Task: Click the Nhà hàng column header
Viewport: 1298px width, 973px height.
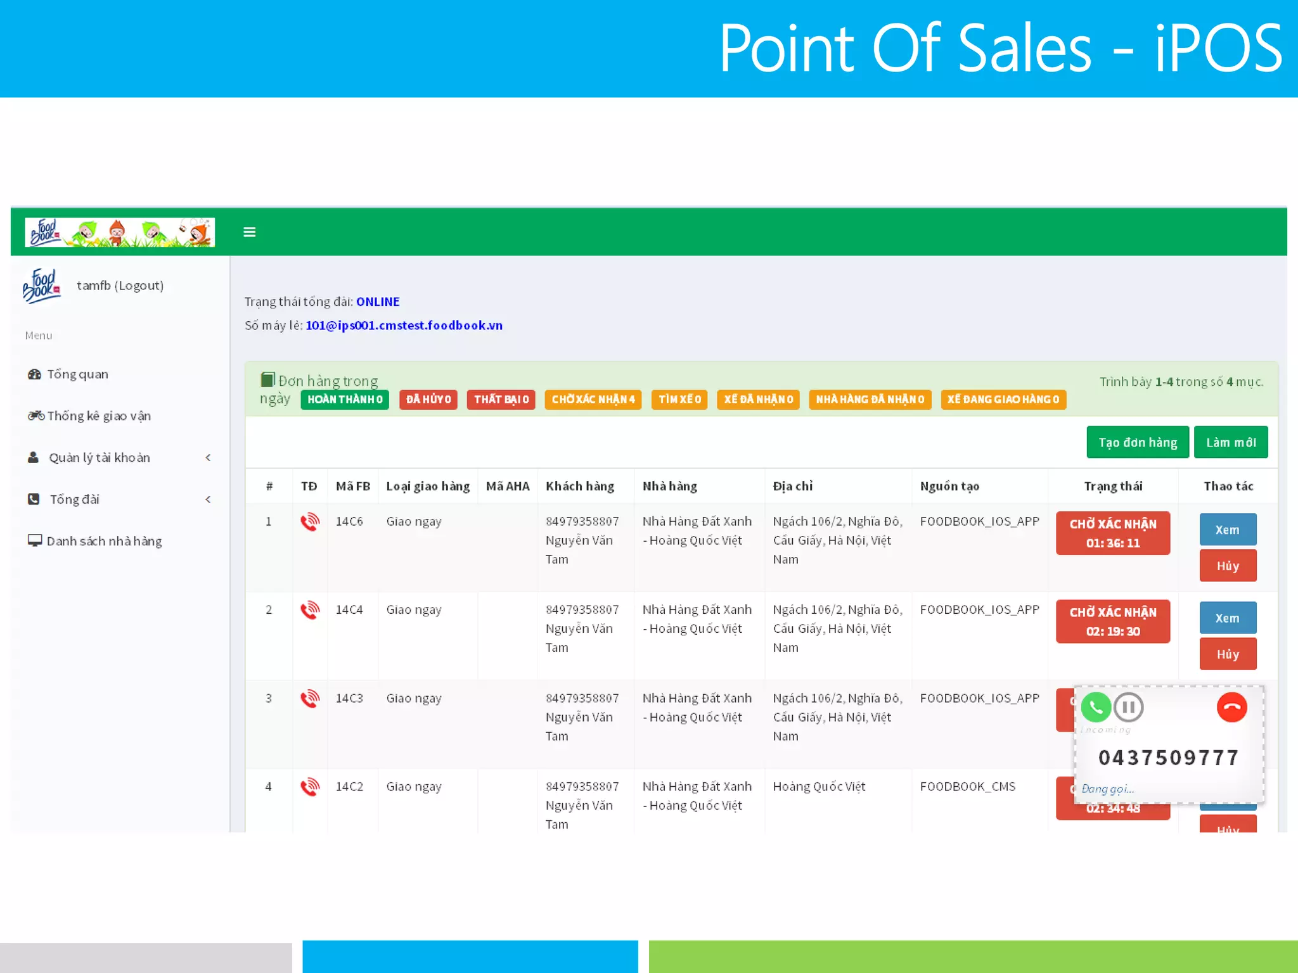Action: [670, 486]
